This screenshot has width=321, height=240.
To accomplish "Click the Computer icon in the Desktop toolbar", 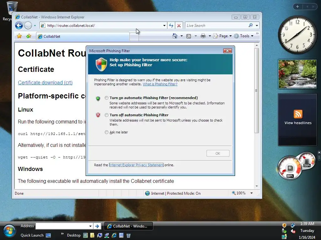I will pos(100,236).
